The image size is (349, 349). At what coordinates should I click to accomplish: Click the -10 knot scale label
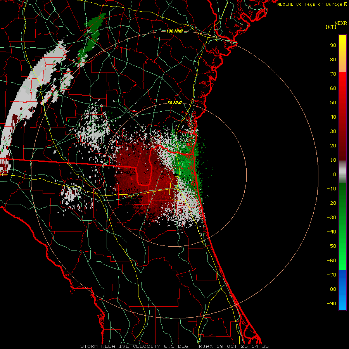pyautogui.click(x=332, y=189)
